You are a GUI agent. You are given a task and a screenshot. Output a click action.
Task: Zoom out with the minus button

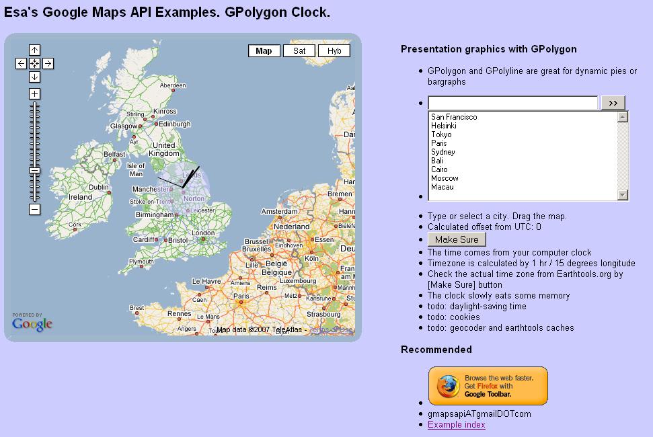[34, 209]
